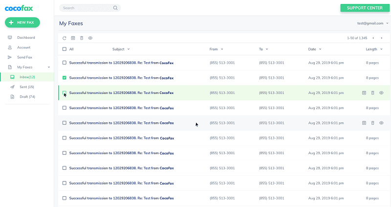This screenshot has height=207, width=391.
Task: Tick the checkbox in the grey hovered row
Action: coord(65,123)
